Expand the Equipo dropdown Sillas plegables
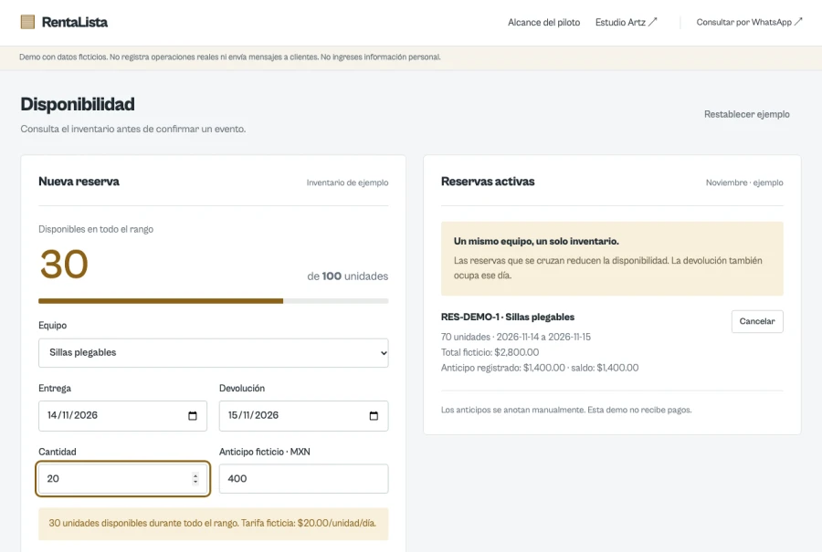The image size is (822, 552). 214,352
